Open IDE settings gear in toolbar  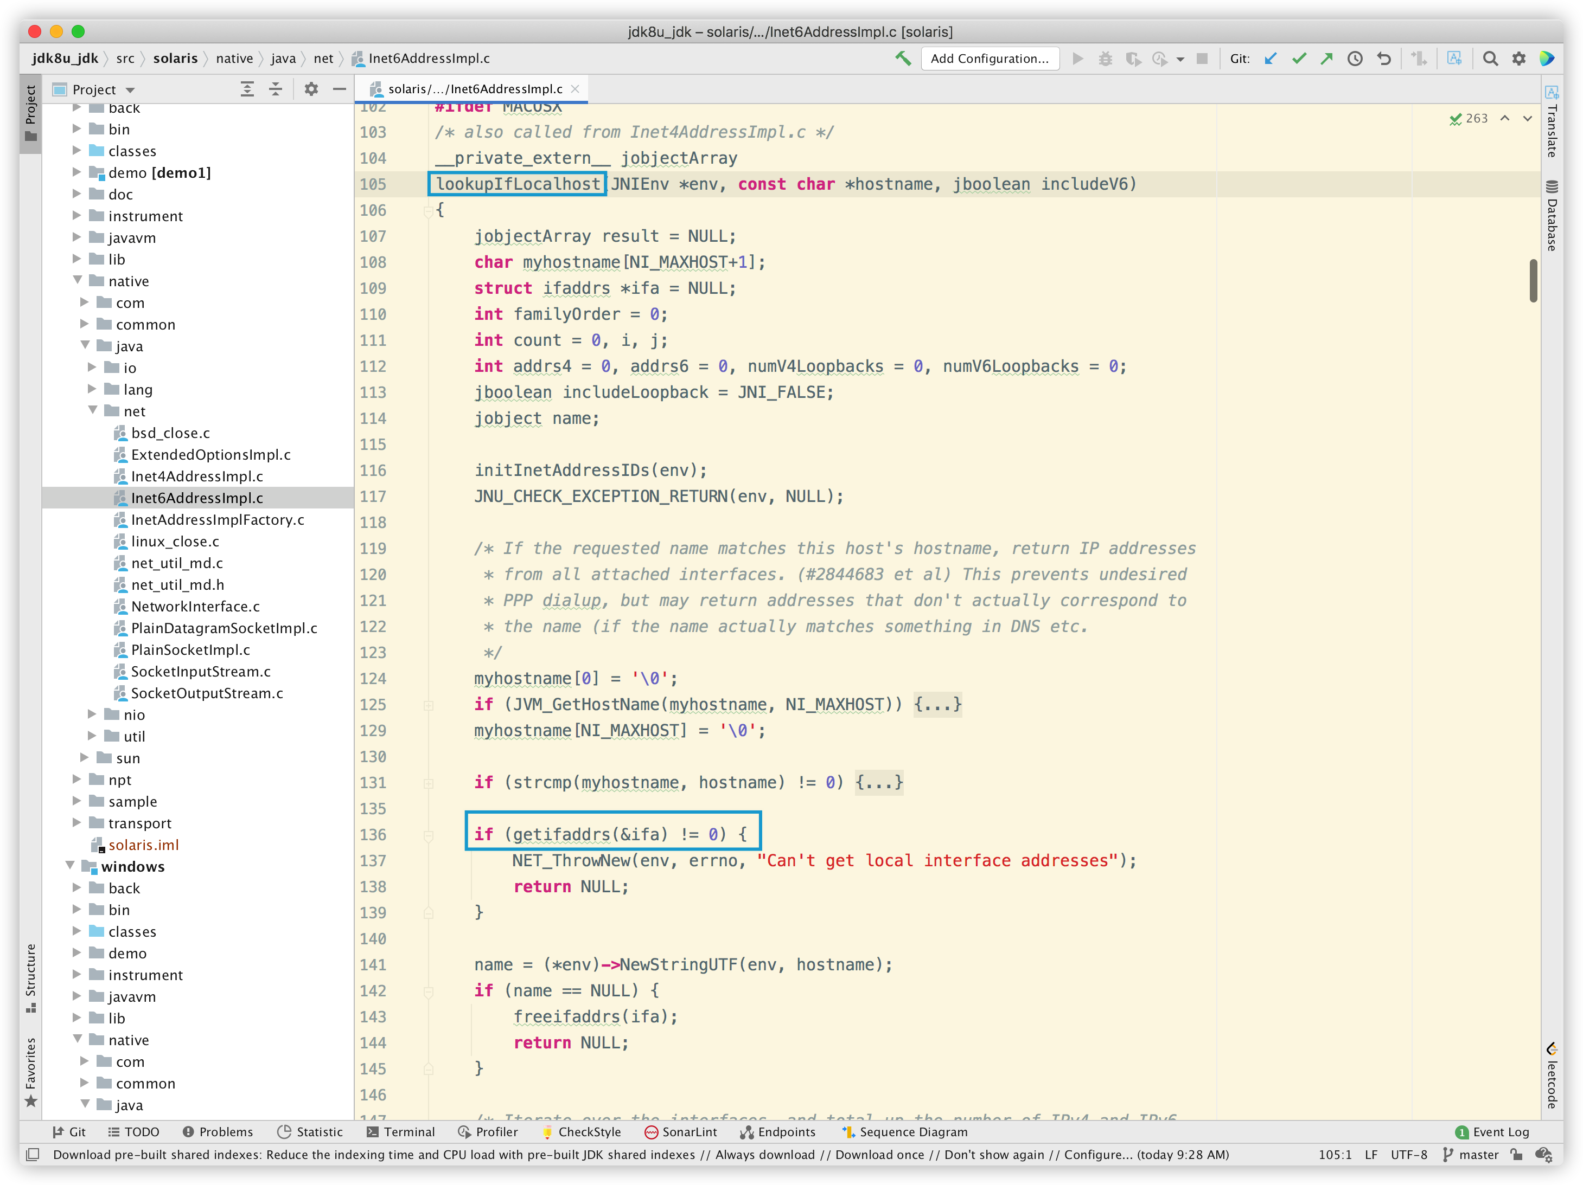(x=1518, y=59)
